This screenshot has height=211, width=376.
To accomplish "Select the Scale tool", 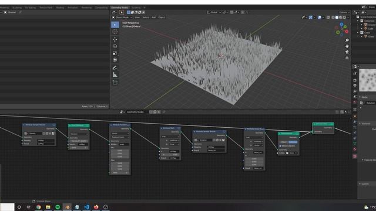I will pyautogui.click(x=115, y=53).
